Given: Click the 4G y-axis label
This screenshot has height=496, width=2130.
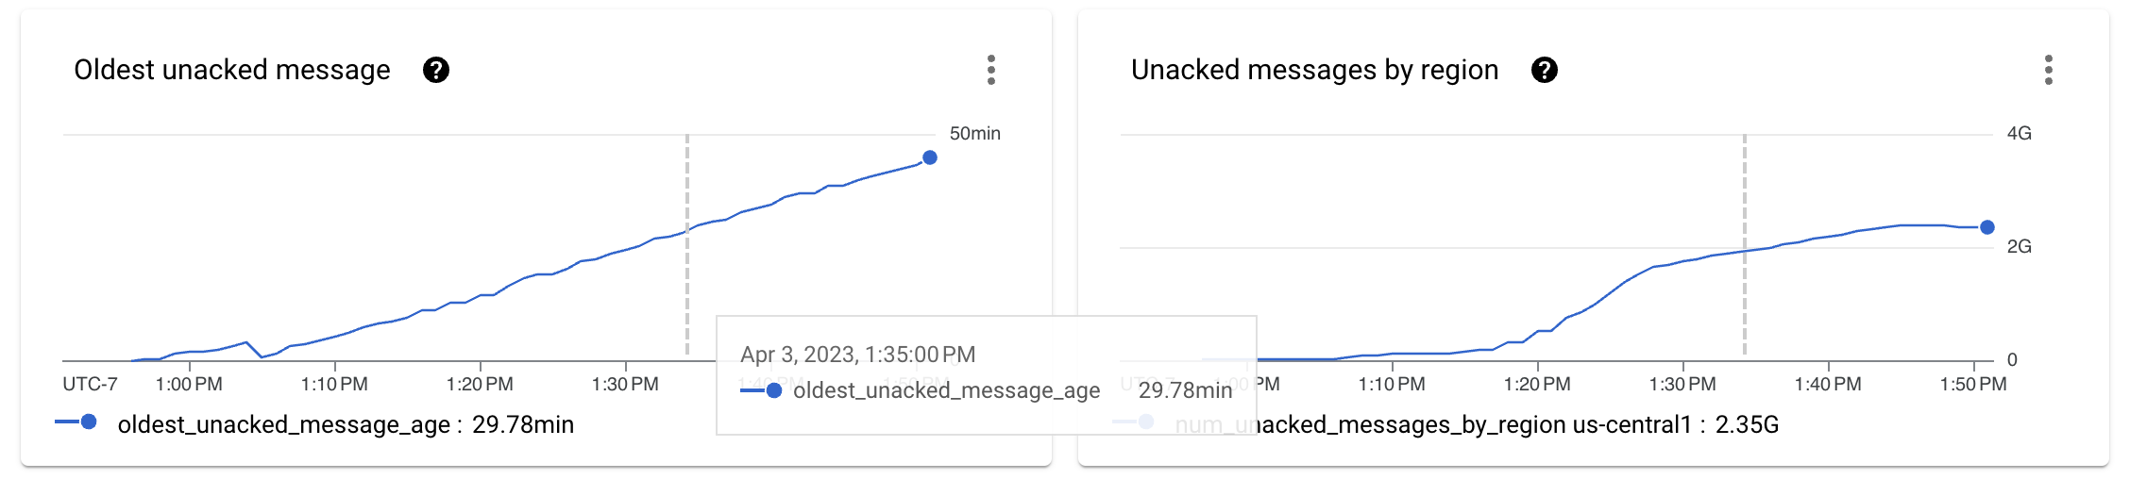Looking at the screenshot, I should tap(2019, 134).
